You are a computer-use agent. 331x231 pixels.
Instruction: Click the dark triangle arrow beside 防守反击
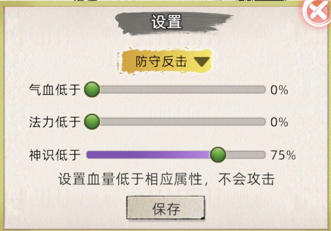click(x=202, y=62)
